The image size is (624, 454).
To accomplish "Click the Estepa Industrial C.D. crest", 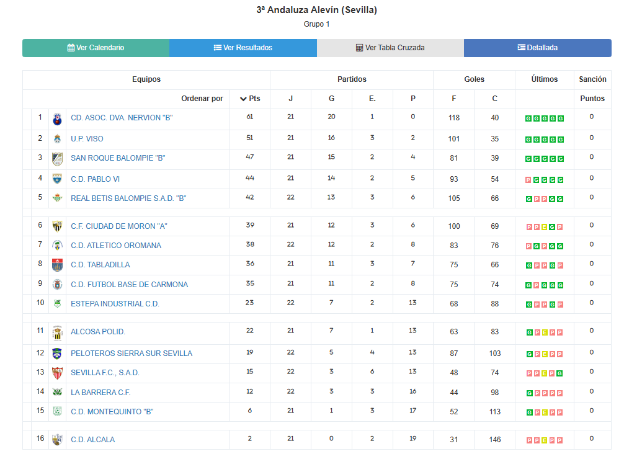I will 57,304.
